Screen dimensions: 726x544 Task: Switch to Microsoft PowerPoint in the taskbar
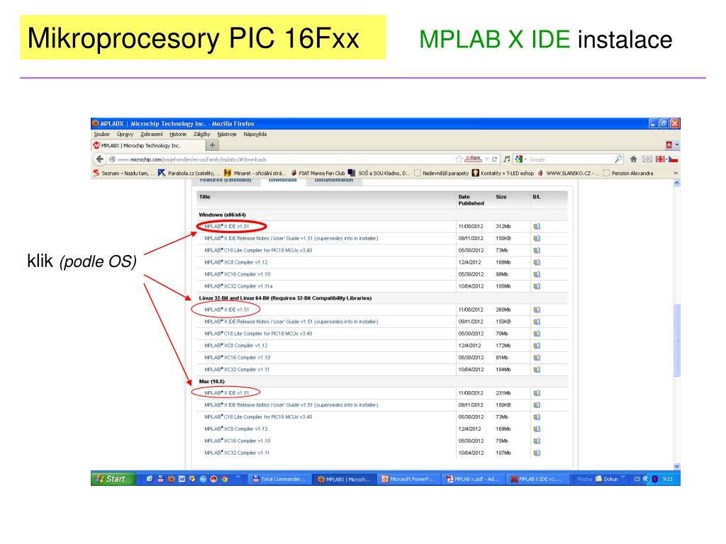tap(408, 480)
